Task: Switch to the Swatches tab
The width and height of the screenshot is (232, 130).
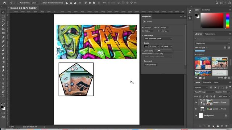Action: point(206,10)
